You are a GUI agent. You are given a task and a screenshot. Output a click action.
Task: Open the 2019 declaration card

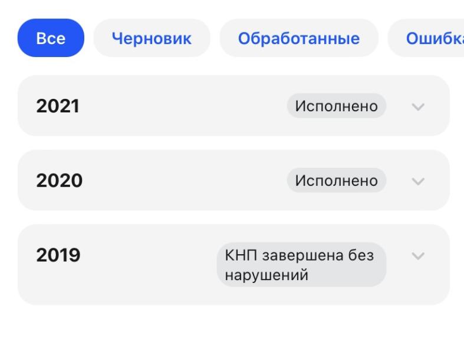147,265
